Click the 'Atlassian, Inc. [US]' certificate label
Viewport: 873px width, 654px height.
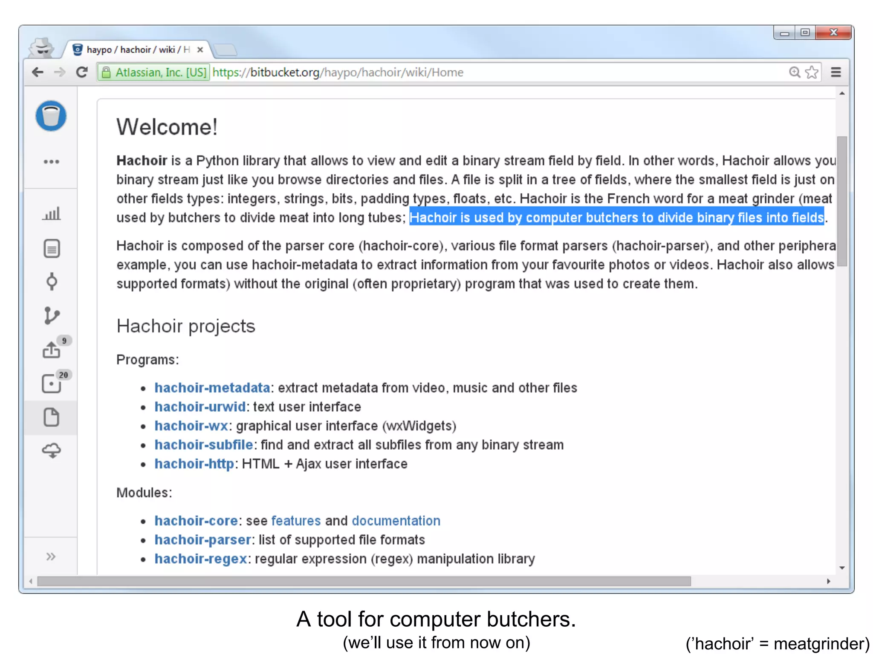[161, 72]
